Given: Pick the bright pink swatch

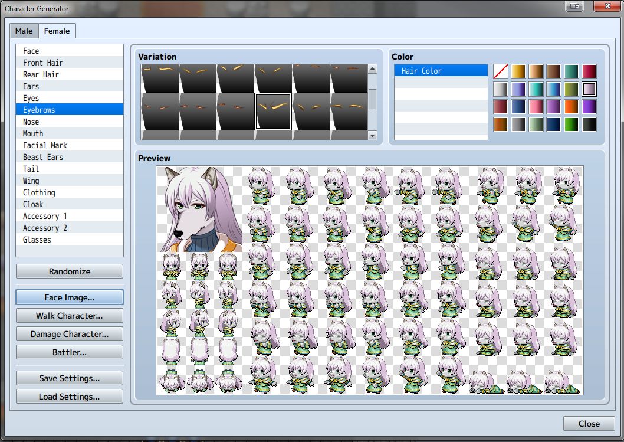Looking at the screenshot, I should pos(536,107).
